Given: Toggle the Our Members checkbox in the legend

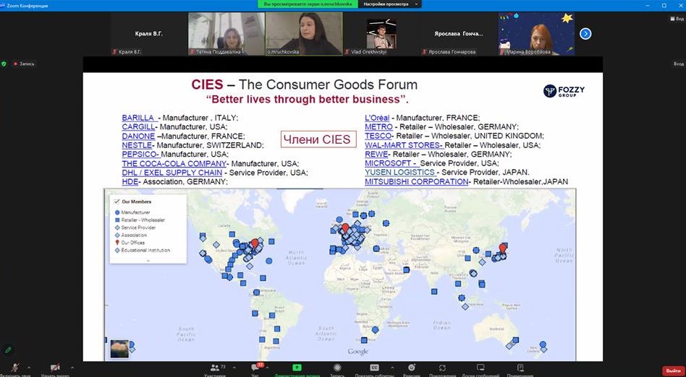Looking at the screenshot, I should pos(117,201).
